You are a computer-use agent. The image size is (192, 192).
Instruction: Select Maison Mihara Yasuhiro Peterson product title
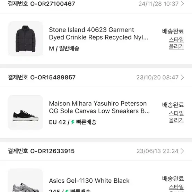click(99, 107)
